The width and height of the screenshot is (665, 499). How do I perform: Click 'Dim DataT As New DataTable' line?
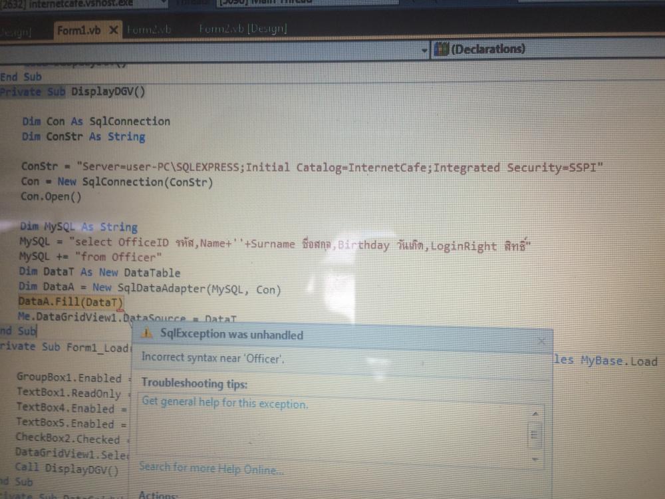[100, 272]
